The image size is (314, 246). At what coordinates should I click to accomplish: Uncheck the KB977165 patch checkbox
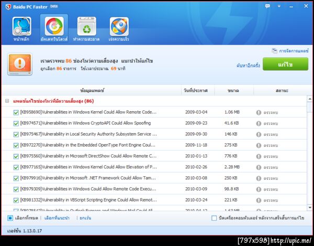tap(16, 167)
